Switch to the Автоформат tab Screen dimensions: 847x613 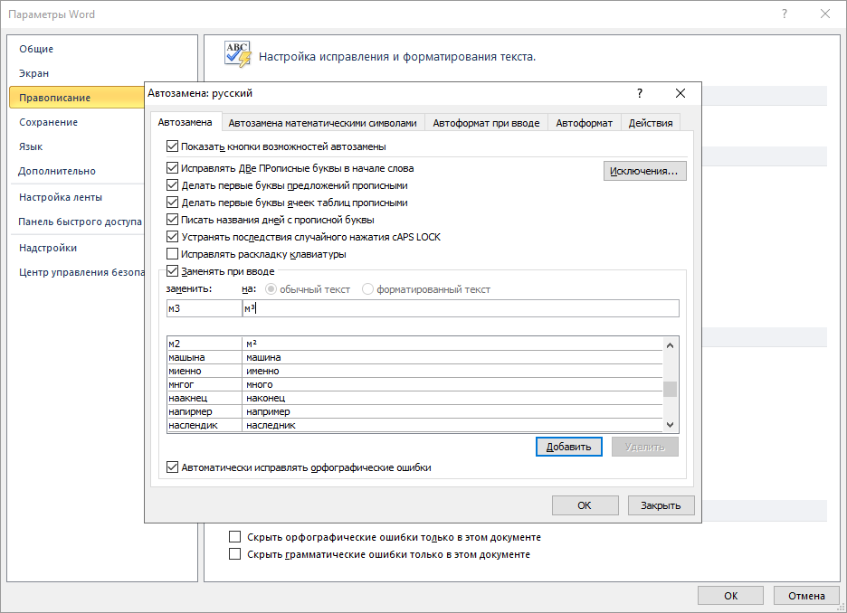(x=585, y=123)
